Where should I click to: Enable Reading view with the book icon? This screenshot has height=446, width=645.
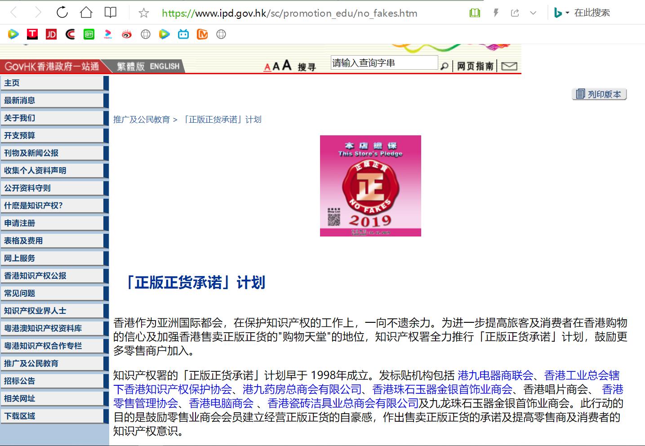(x=474, y=13)
